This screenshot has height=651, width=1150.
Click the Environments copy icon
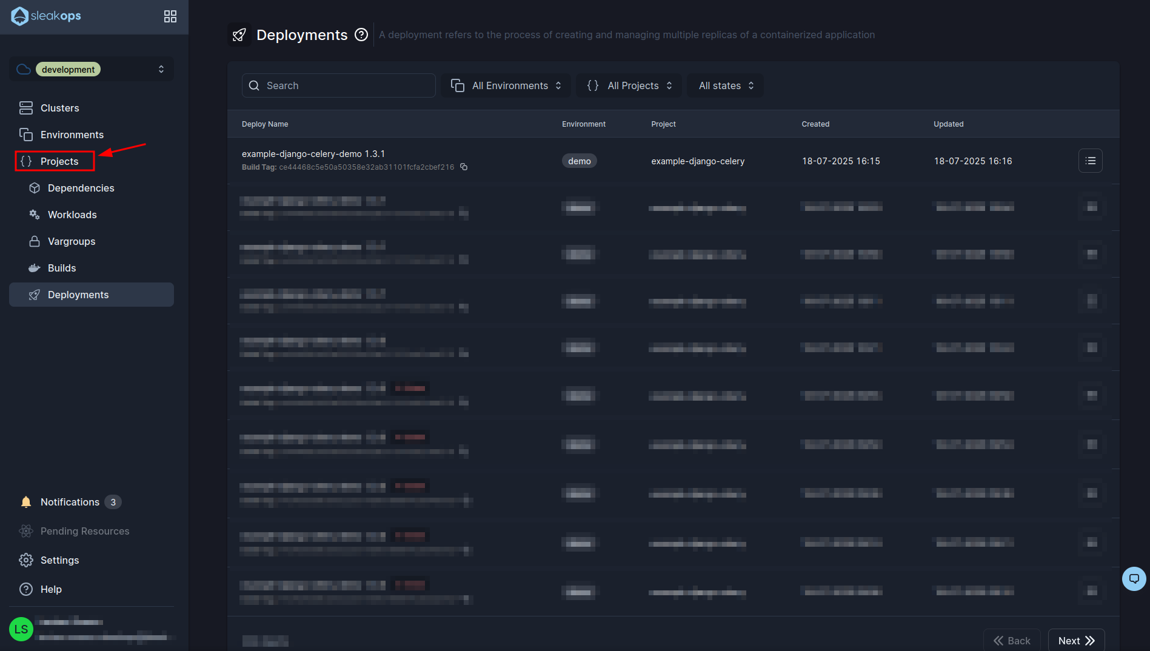(x=26, y=135)
